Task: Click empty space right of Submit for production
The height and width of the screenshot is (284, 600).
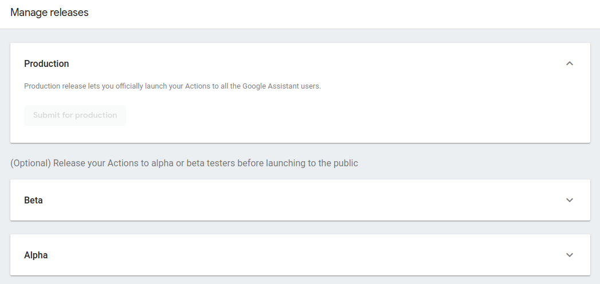Action: pyautogui.click(x=344, y=115)
